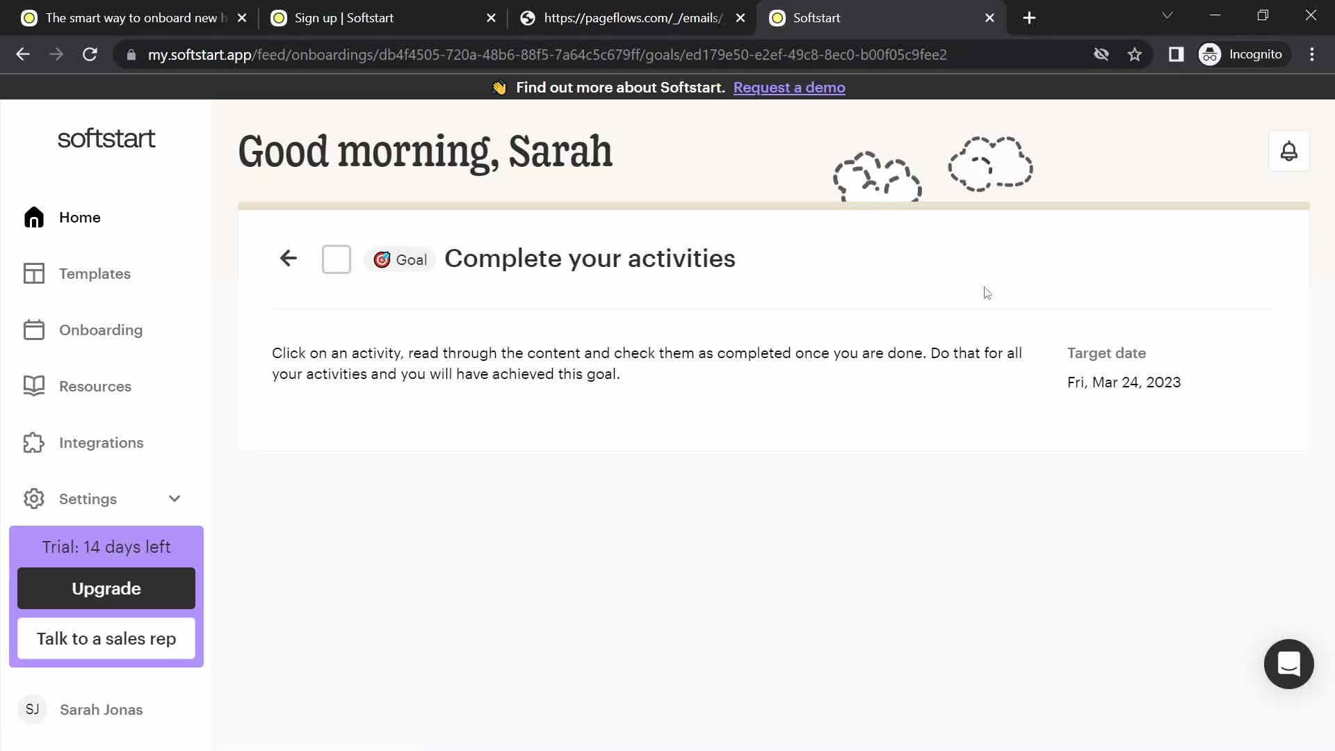Close the active Softstart tab

tap(990, 18)
